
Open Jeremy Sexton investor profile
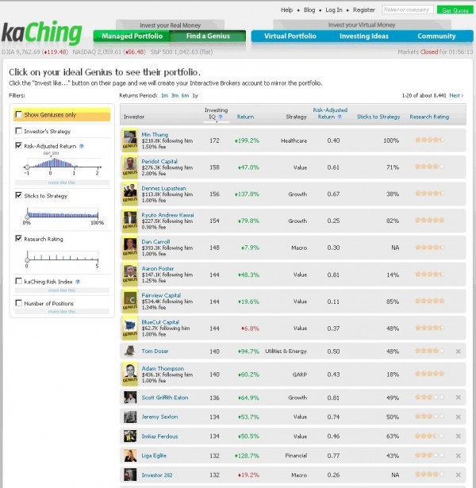(159, 417)
